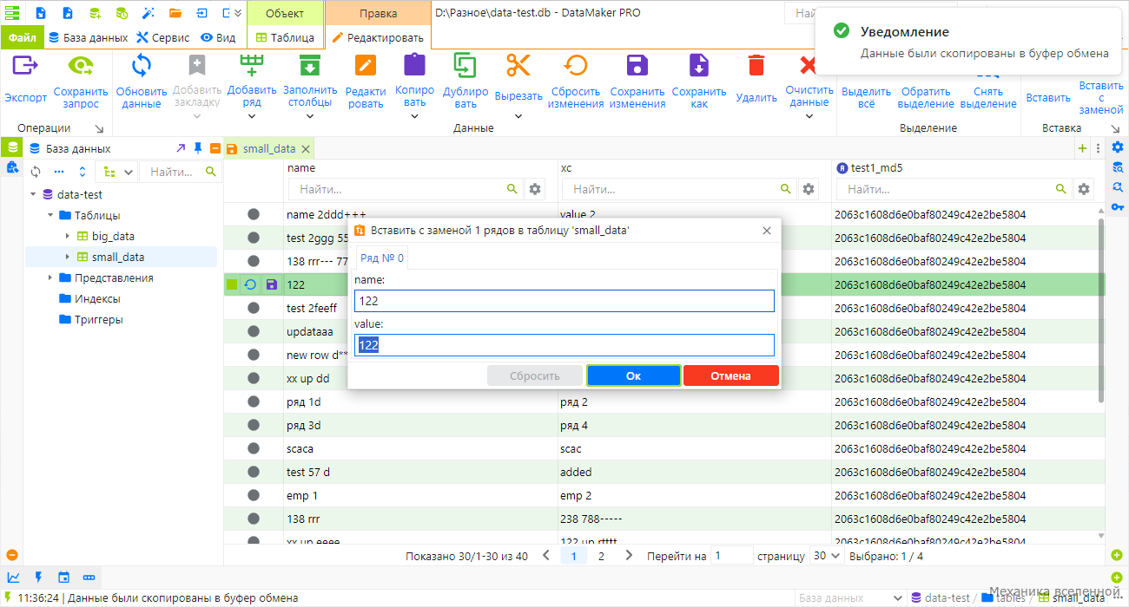The image size is (1129, 607).
Task: Click the add database icon in quick toolbar
Action: coord(94,13)
